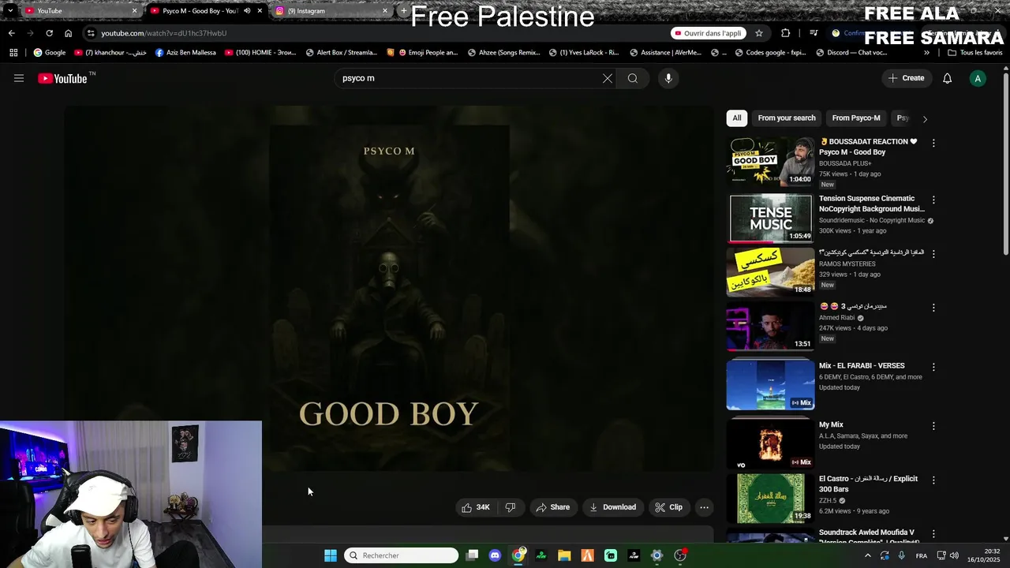
Task: Open the browser home page button
Action: (x=68, y=33)
